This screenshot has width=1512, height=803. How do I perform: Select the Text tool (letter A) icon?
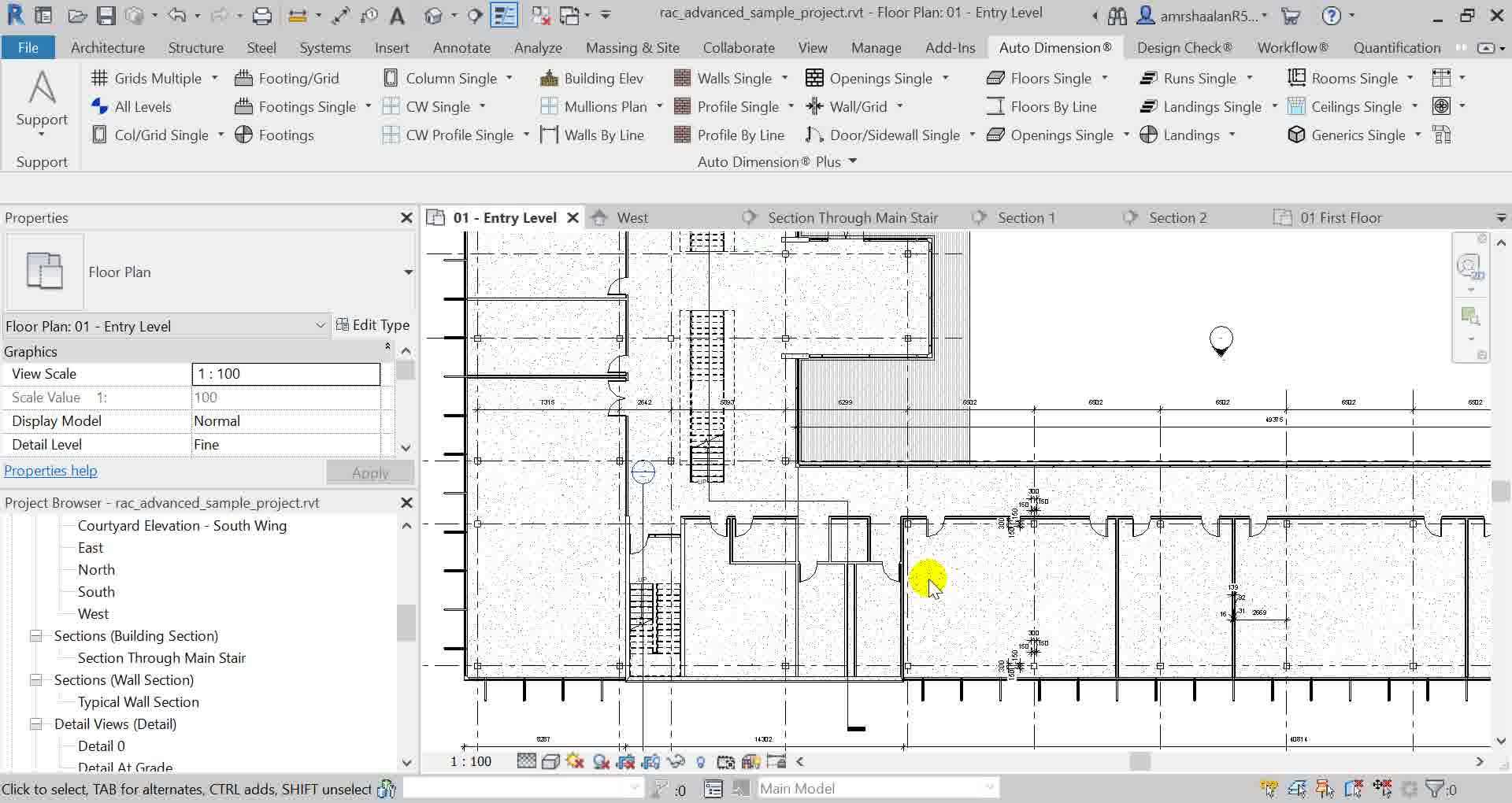398,15
